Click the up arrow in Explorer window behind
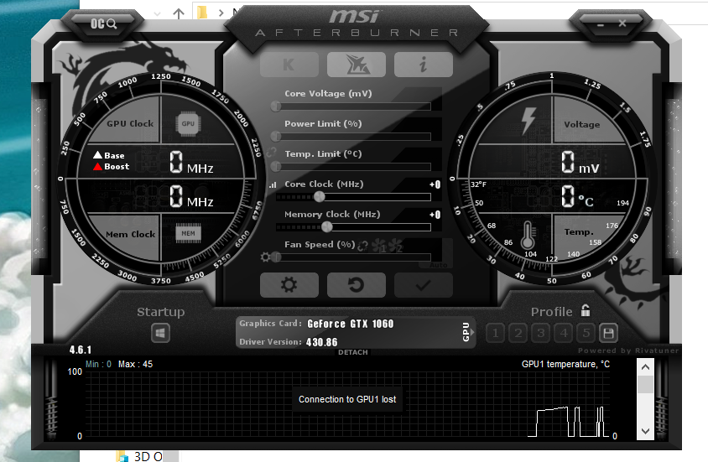Screen dimensions: 708x462 point(179,13)
